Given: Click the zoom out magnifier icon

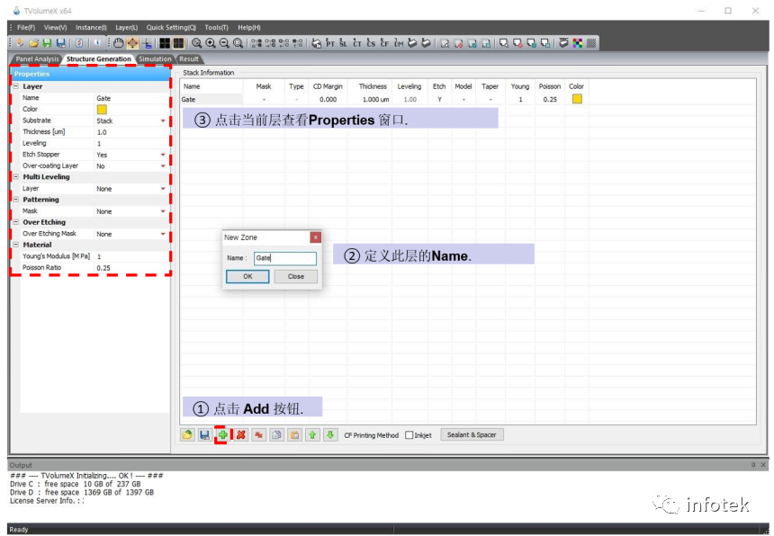Looking at the screenshot, I should click(224, 43).
